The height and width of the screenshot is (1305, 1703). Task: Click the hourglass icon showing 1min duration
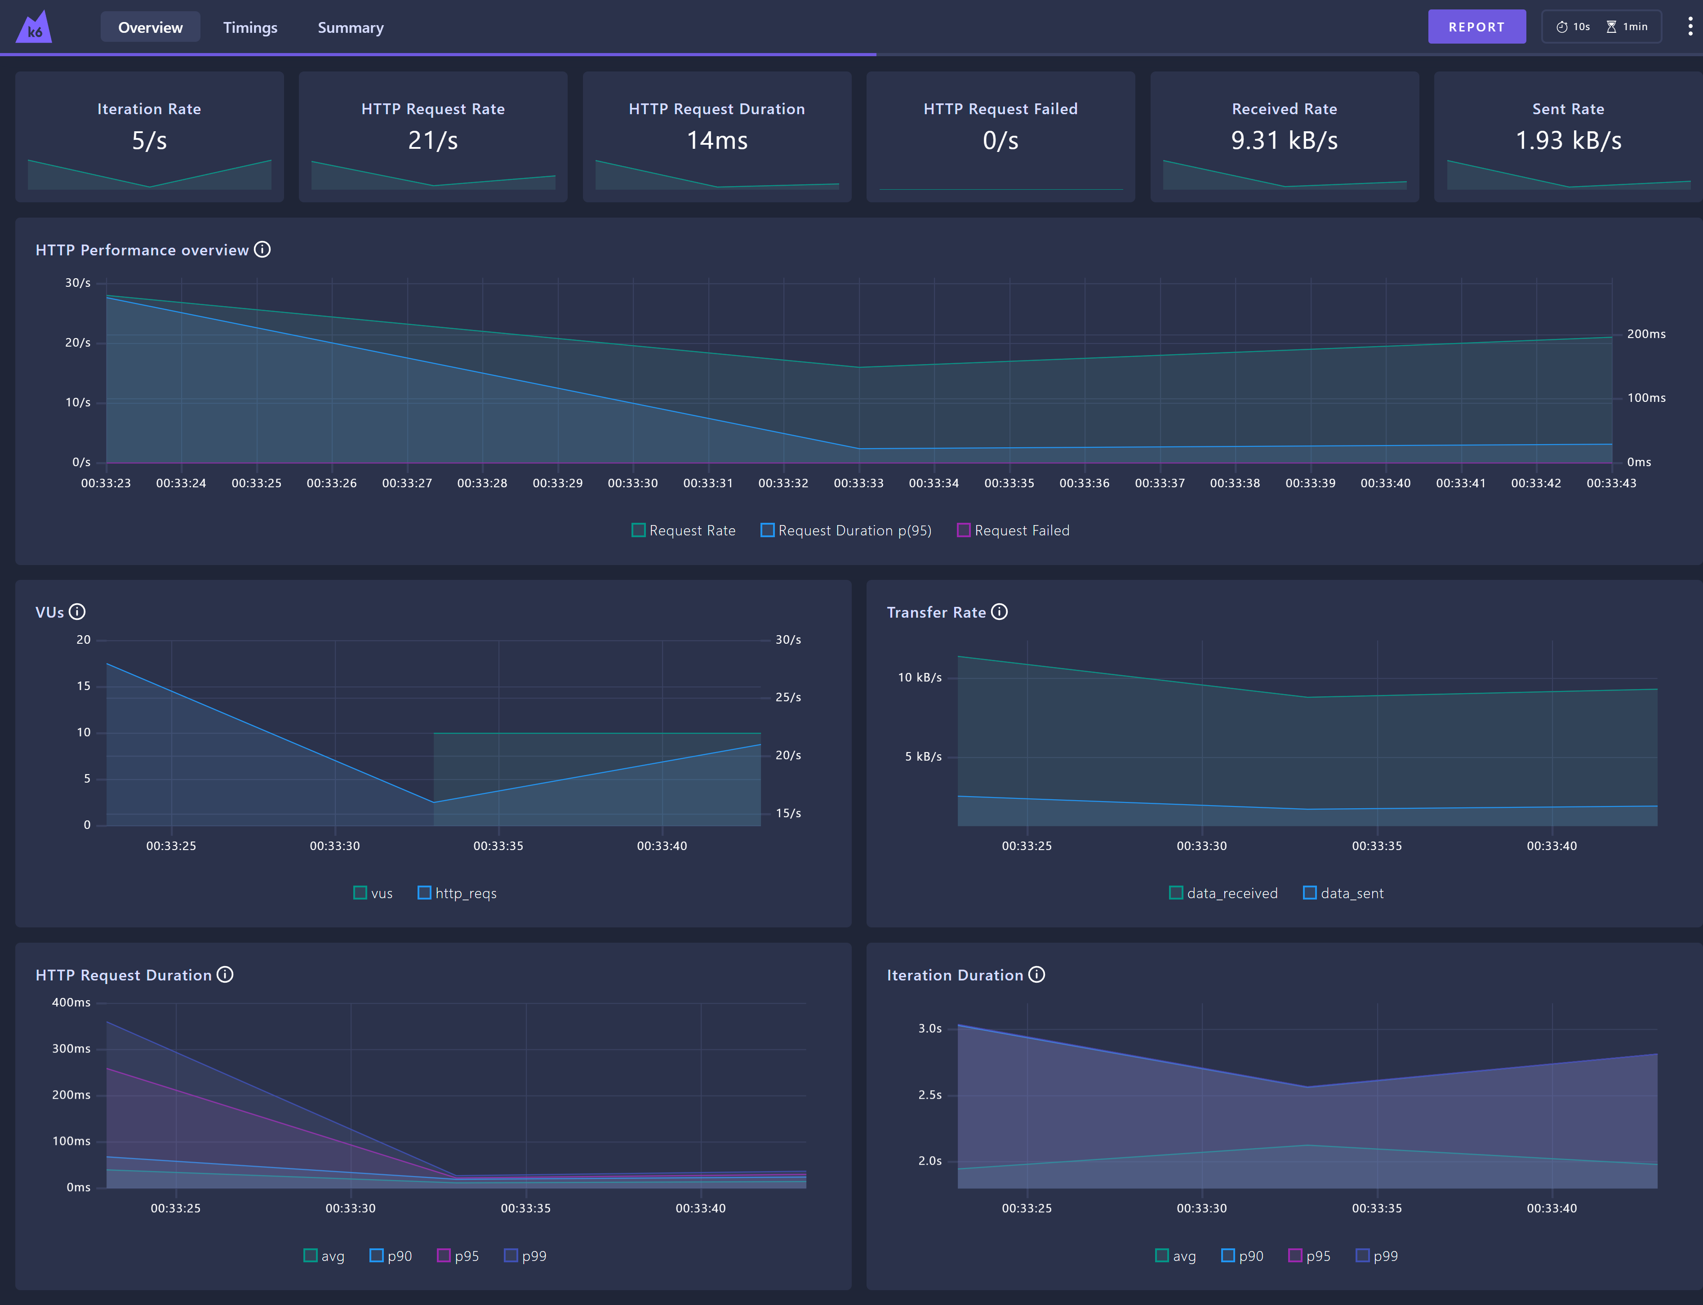tap(1611, 26)
